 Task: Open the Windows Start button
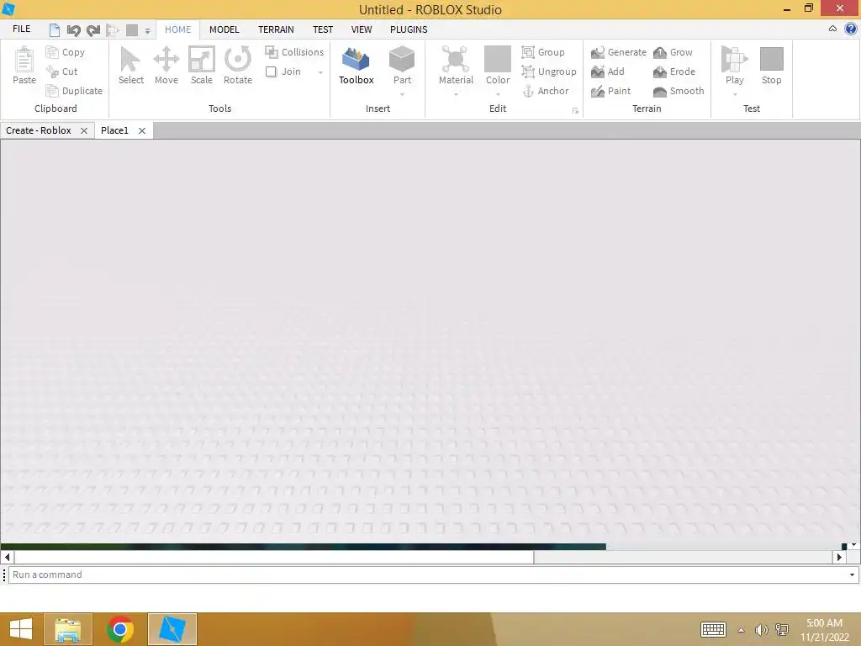21,629
